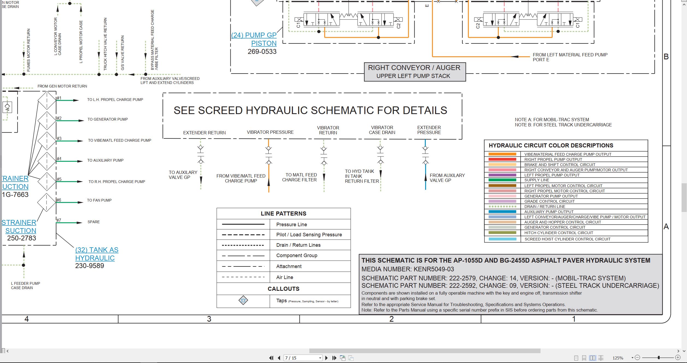Click the vertical scrollbar down arrow
The width and height of the screenshot is (687, 363).
tap(684, 351)
